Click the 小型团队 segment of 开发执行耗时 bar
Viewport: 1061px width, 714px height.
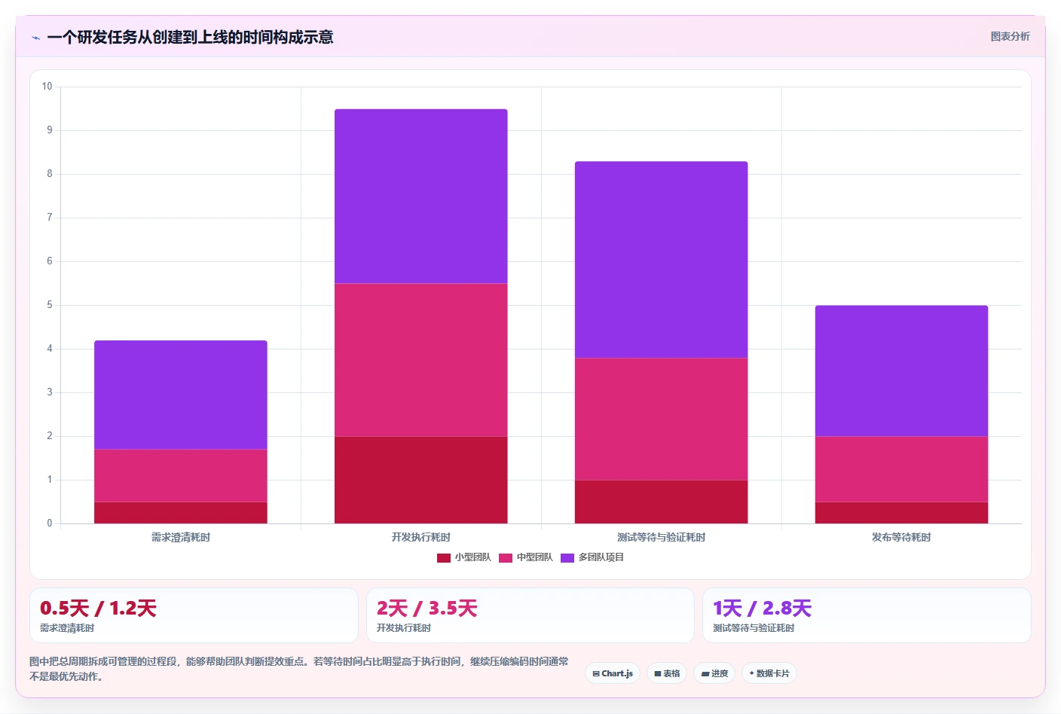421,480
